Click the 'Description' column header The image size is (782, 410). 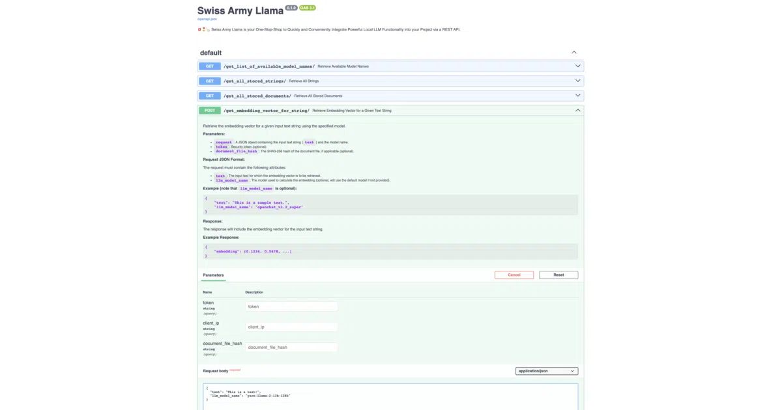click(254, 292)
